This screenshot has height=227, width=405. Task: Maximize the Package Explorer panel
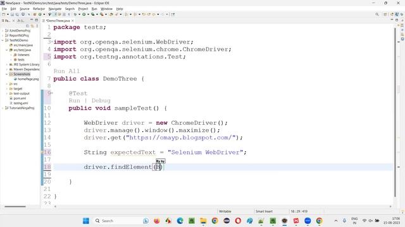pos(37,20)
